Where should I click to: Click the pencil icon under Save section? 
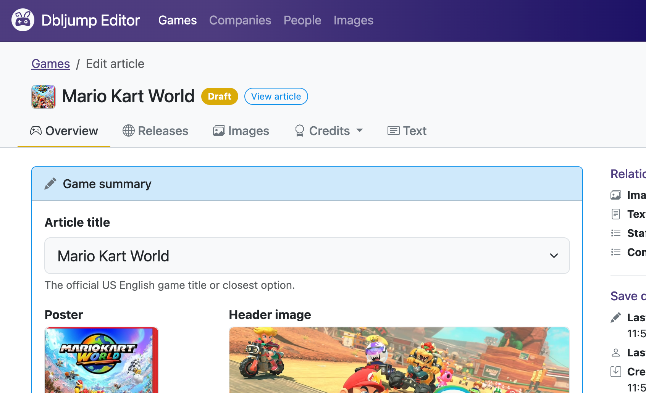click(616, 317)
